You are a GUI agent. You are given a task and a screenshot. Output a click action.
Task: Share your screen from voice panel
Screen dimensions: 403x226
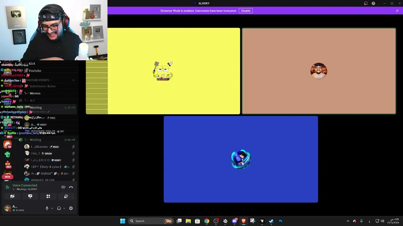[30, 196]
